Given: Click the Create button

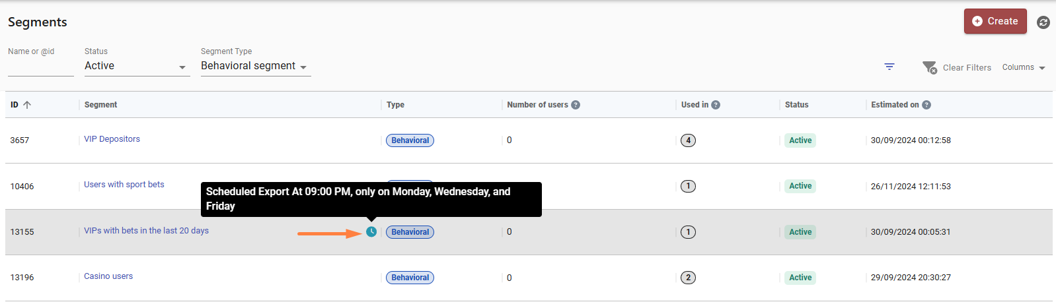Looking at the screenshot, I should coord(995,21).
